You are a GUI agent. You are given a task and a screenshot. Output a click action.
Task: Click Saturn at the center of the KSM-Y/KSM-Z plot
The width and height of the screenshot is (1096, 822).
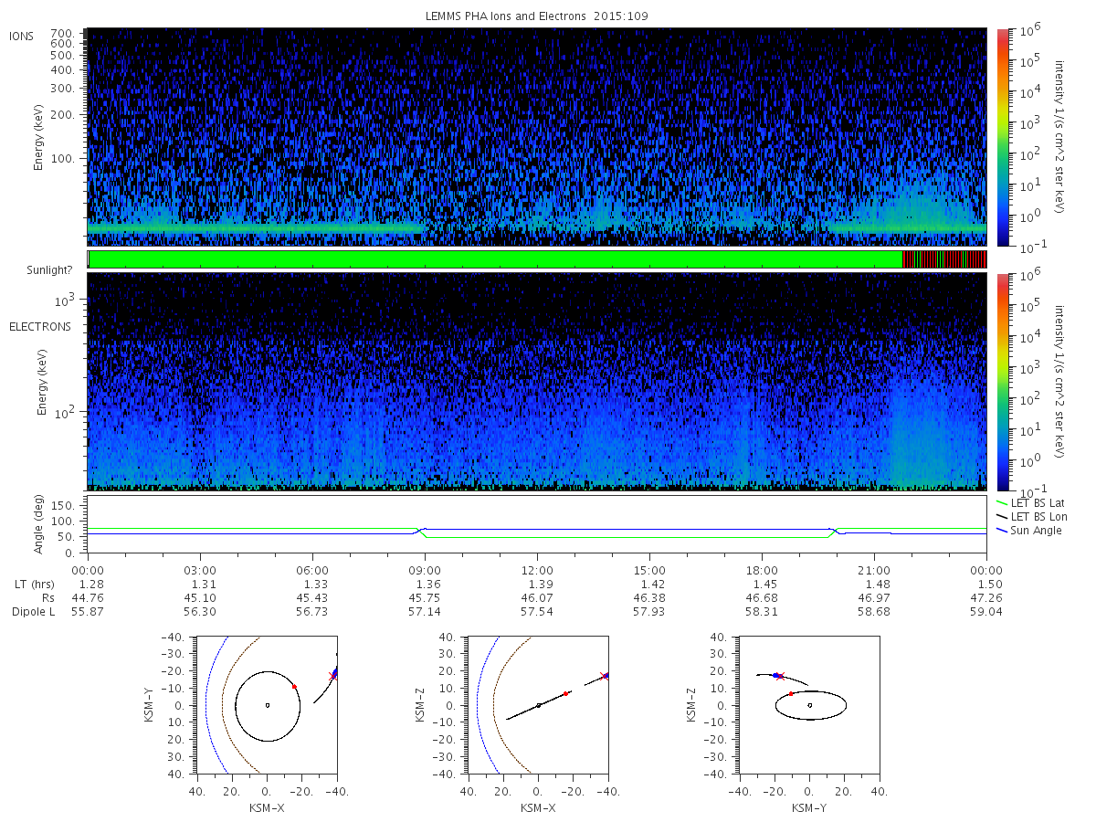click(x=810, y=705)
